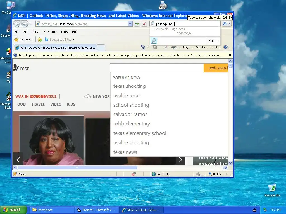Open the Edit menu
Screen dimensions: 286x214
[x=26, y=32]
